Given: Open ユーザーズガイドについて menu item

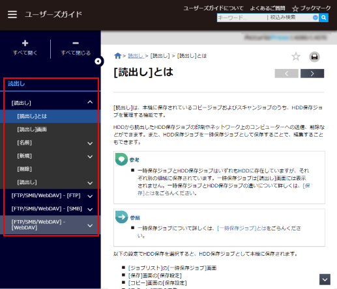Looking at the screenshot, I should pyautogui.click(x=214, y=8).
